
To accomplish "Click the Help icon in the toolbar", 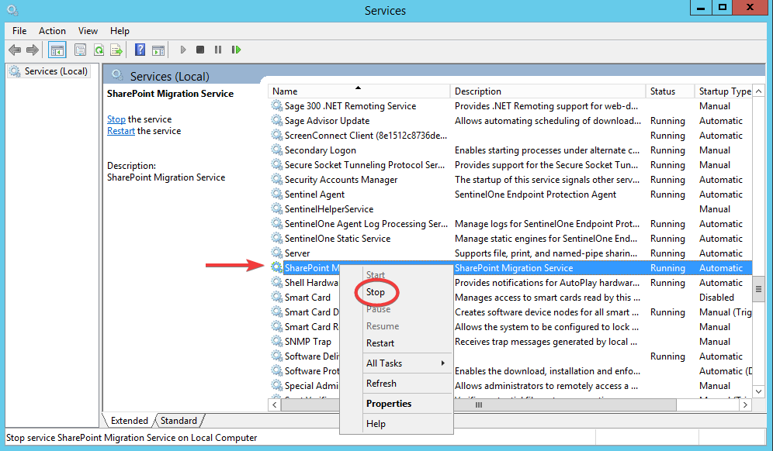I will click(139, 50).
